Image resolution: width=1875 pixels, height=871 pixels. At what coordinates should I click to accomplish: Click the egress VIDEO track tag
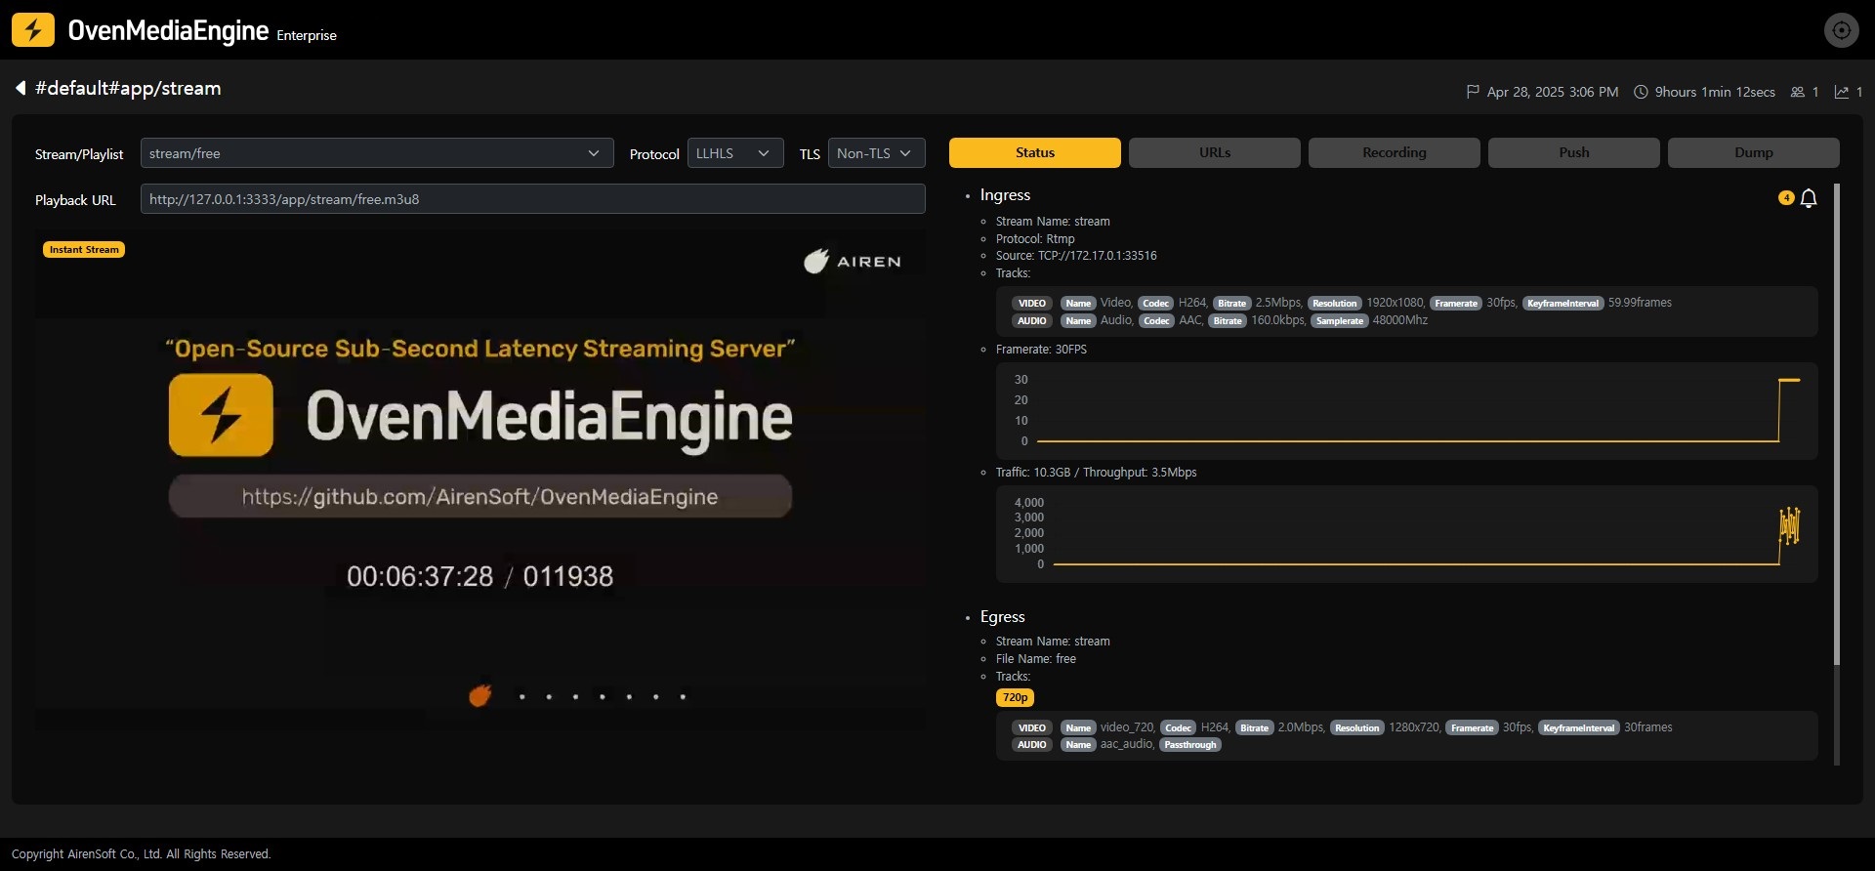tap(1032, 728)
